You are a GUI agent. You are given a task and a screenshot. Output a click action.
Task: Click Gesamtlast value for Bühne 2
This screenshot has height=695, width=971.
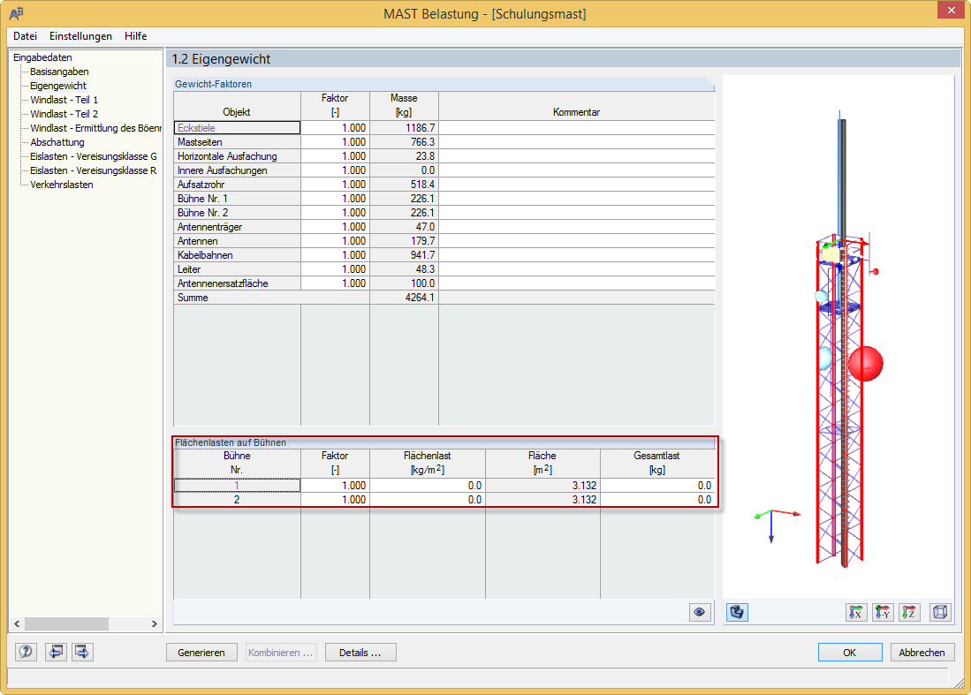657,500
